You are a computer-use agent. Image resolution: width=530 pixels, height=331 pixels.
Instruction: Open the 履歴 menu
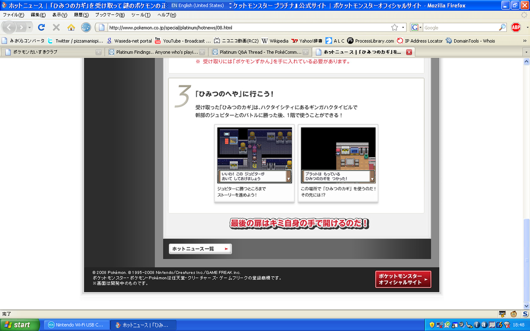pyautogui.click(x=81, y=15)
